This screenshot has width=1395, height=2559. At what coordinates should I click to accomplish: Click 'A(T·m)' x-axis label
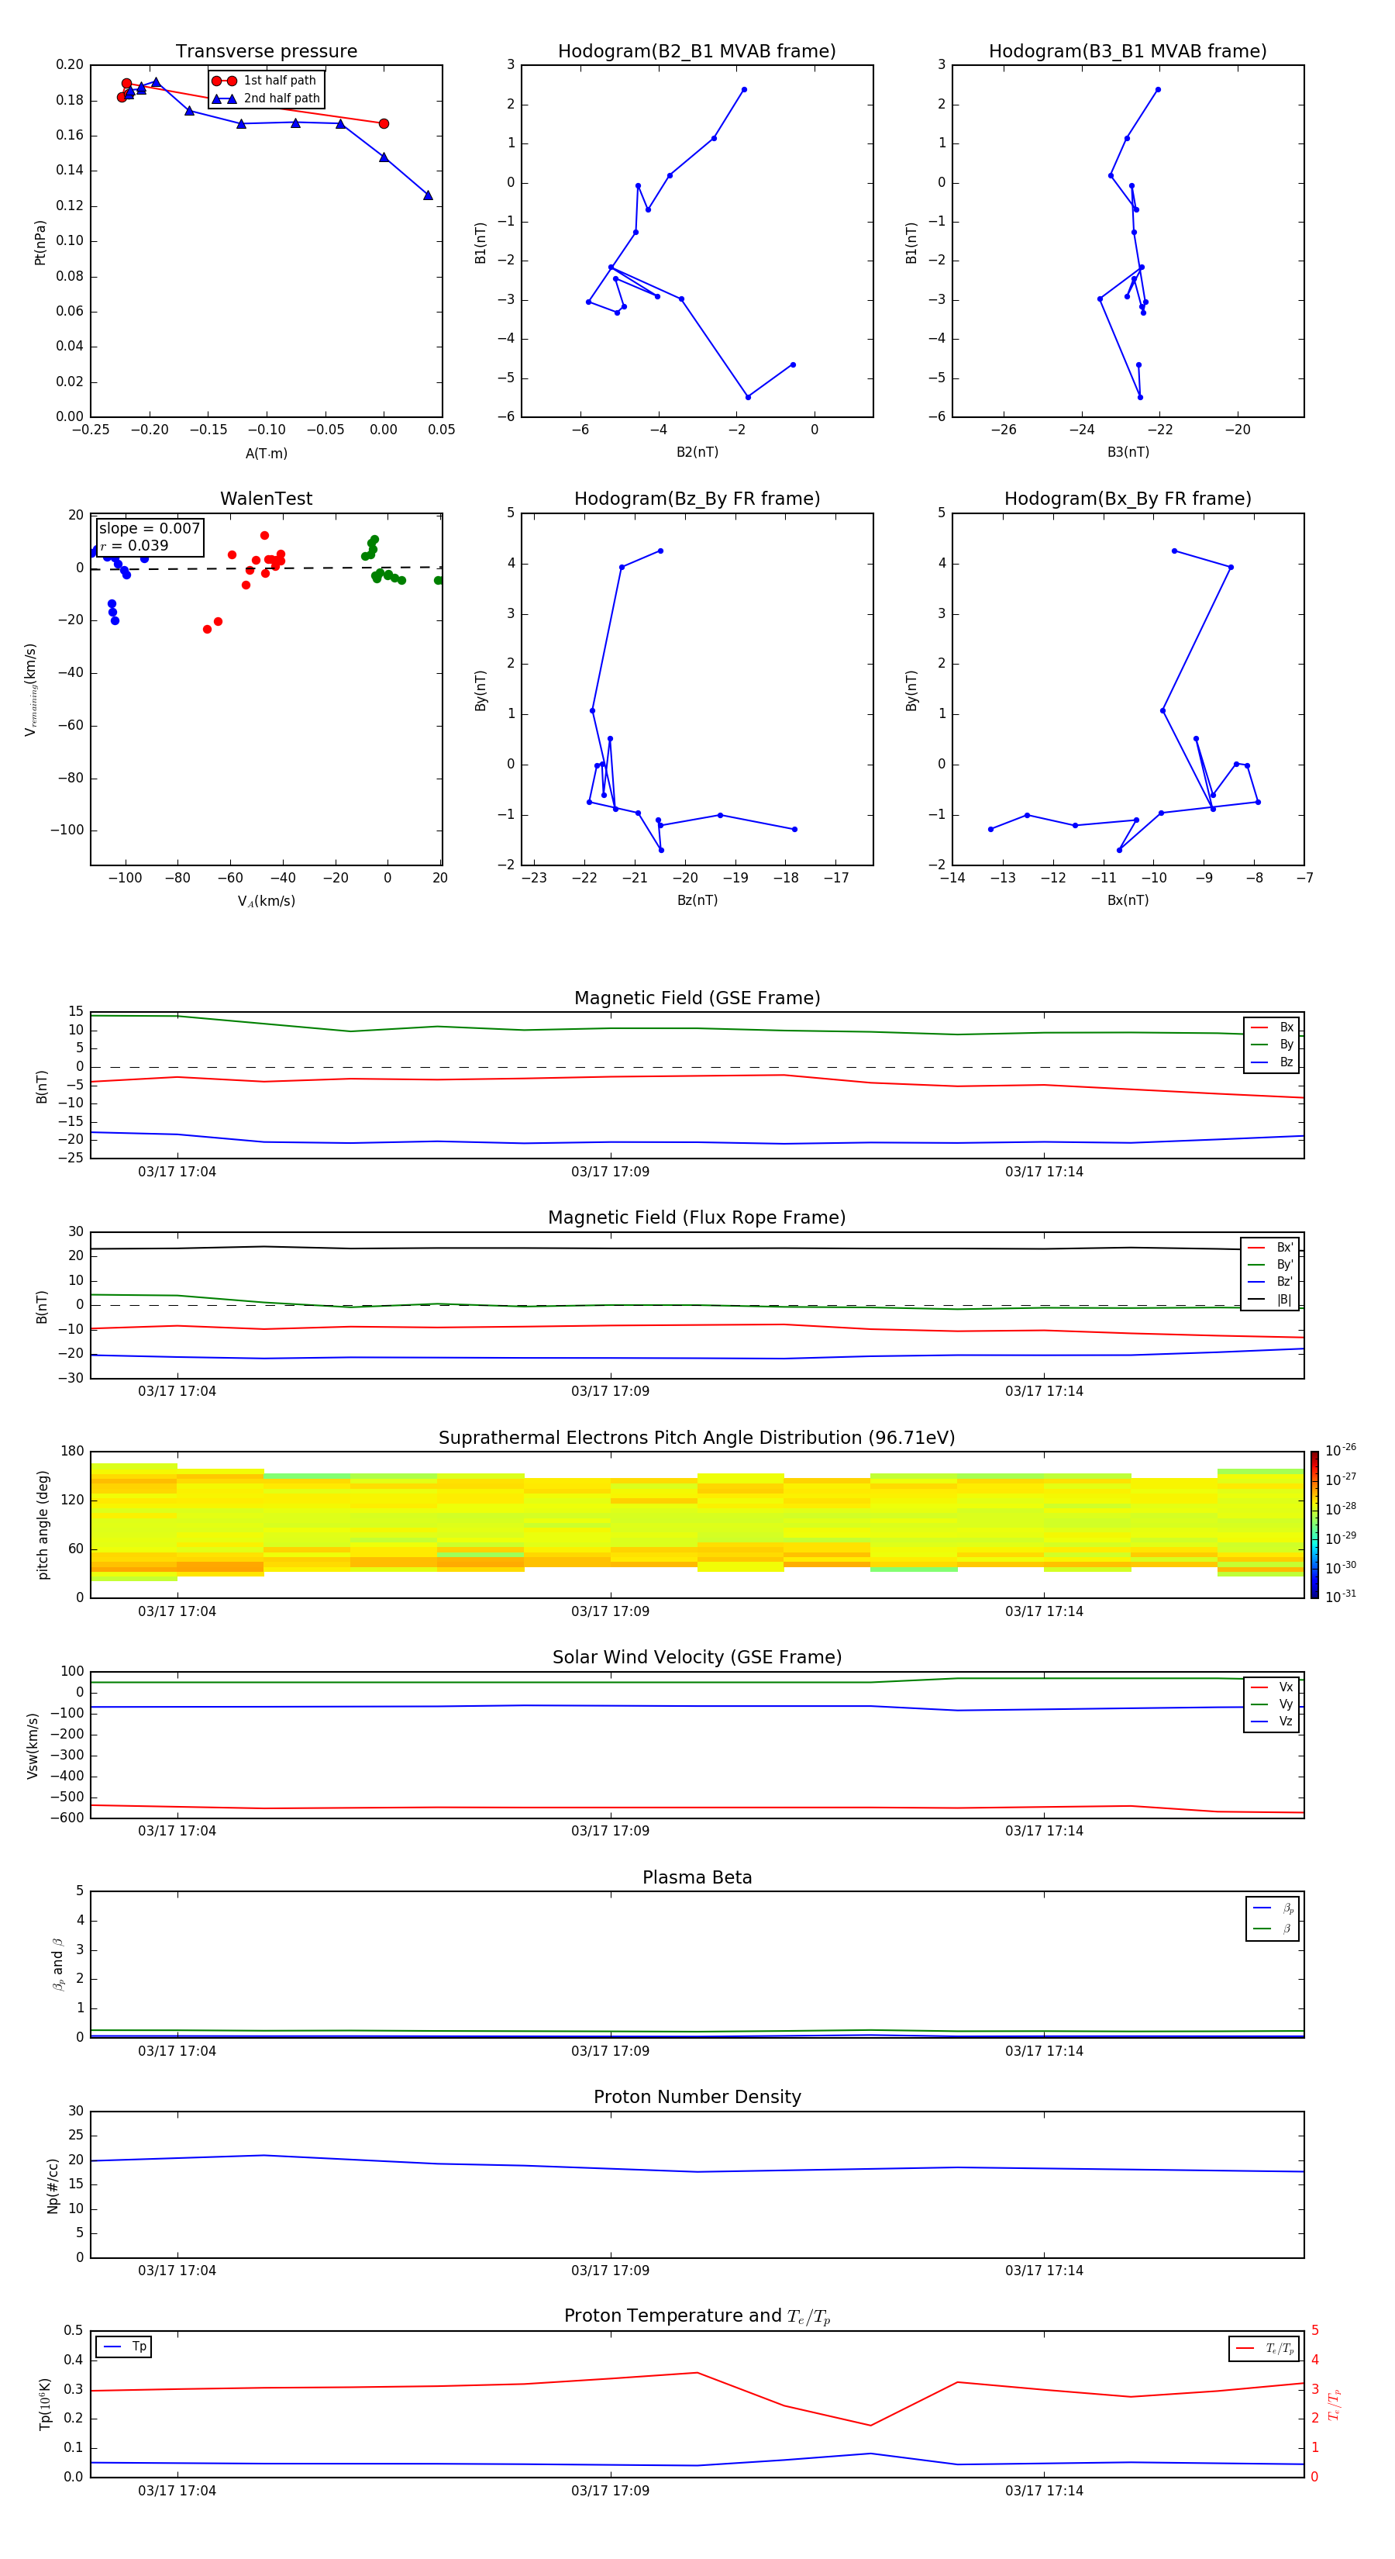pyautogui.click(x=266, y=454)
